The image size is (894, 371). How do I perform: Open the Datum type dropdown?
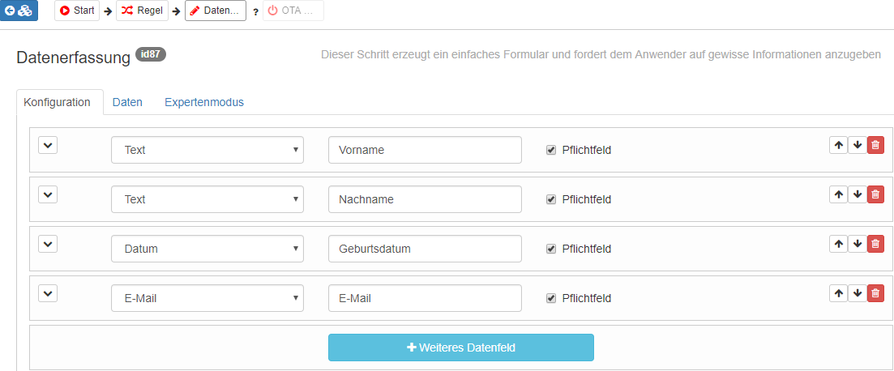207,249
